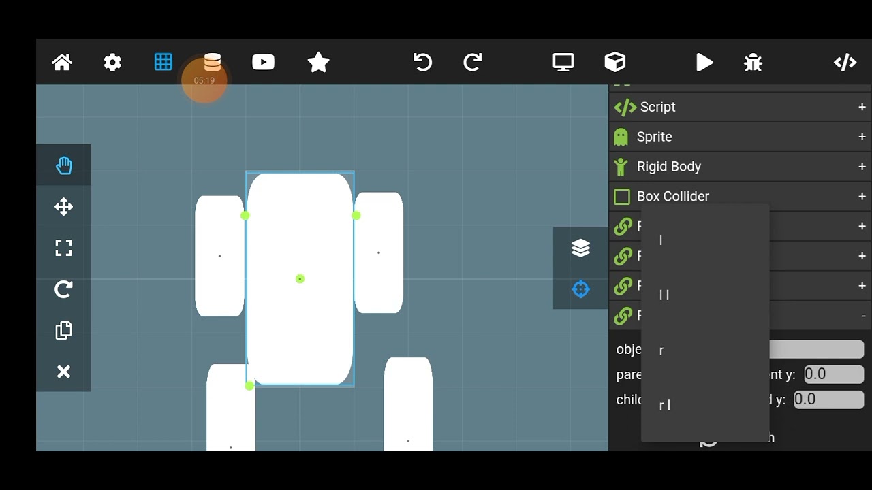Viewport: 872px width, 490px height.
Task: Open the 3D cube objects icon
Action: coord(615,63)
